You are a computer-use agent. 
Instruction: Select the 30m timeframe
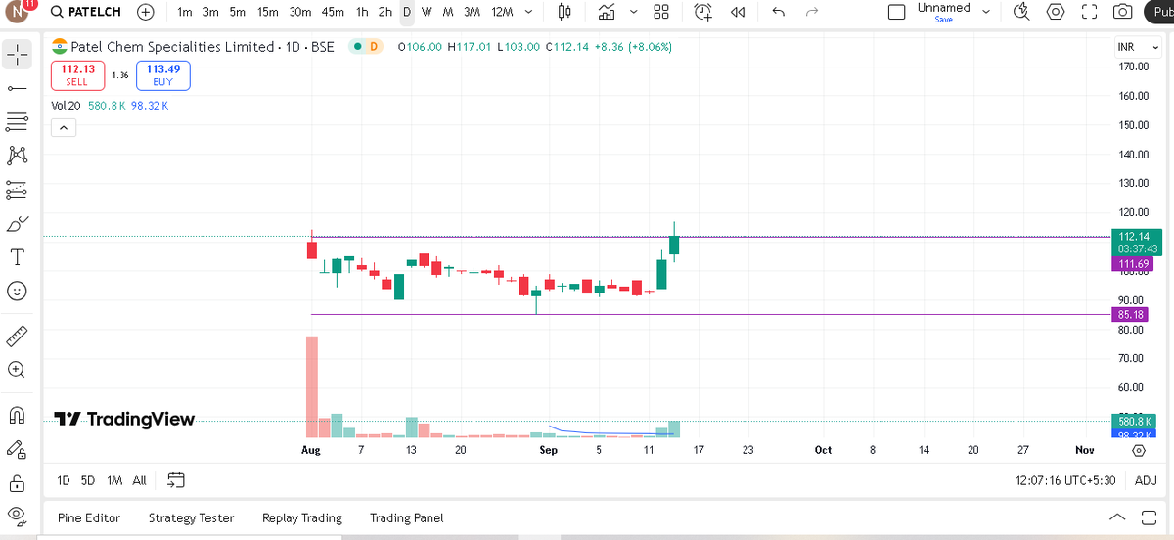(x=300, y=12)
